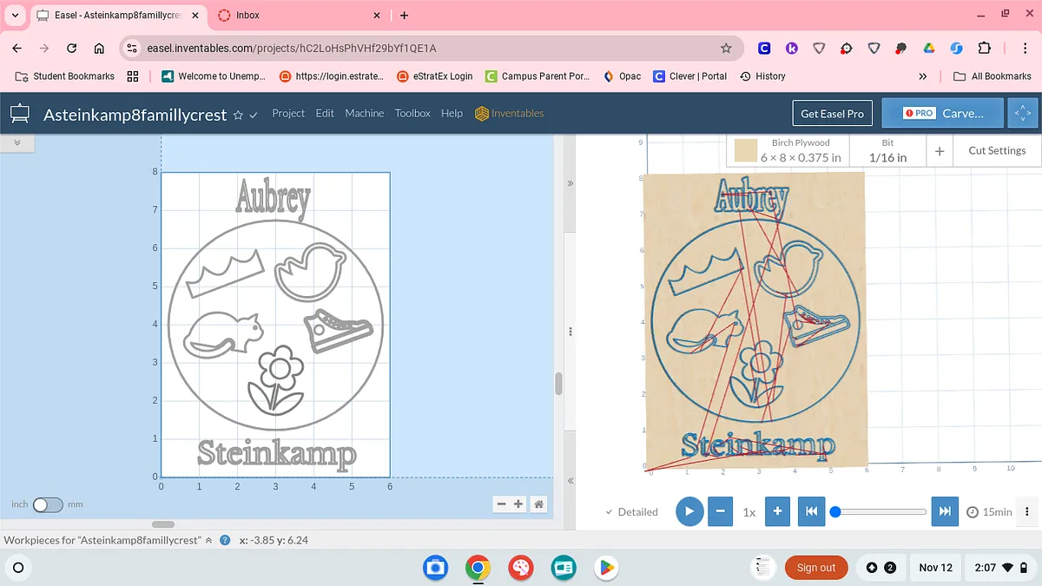This screenshot has height=586, width=1042.
Task: Open the Project menu
Action: point(288,113)
